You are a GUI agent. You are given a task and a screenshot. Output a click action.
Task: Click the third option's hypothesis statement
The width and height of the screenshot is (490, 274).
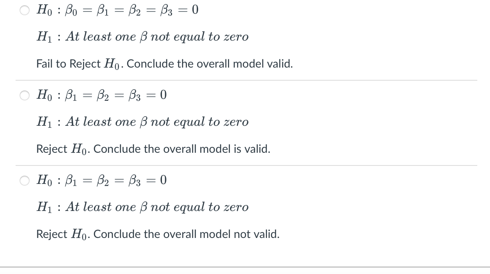pyautogui.click(x=101, y=180)
